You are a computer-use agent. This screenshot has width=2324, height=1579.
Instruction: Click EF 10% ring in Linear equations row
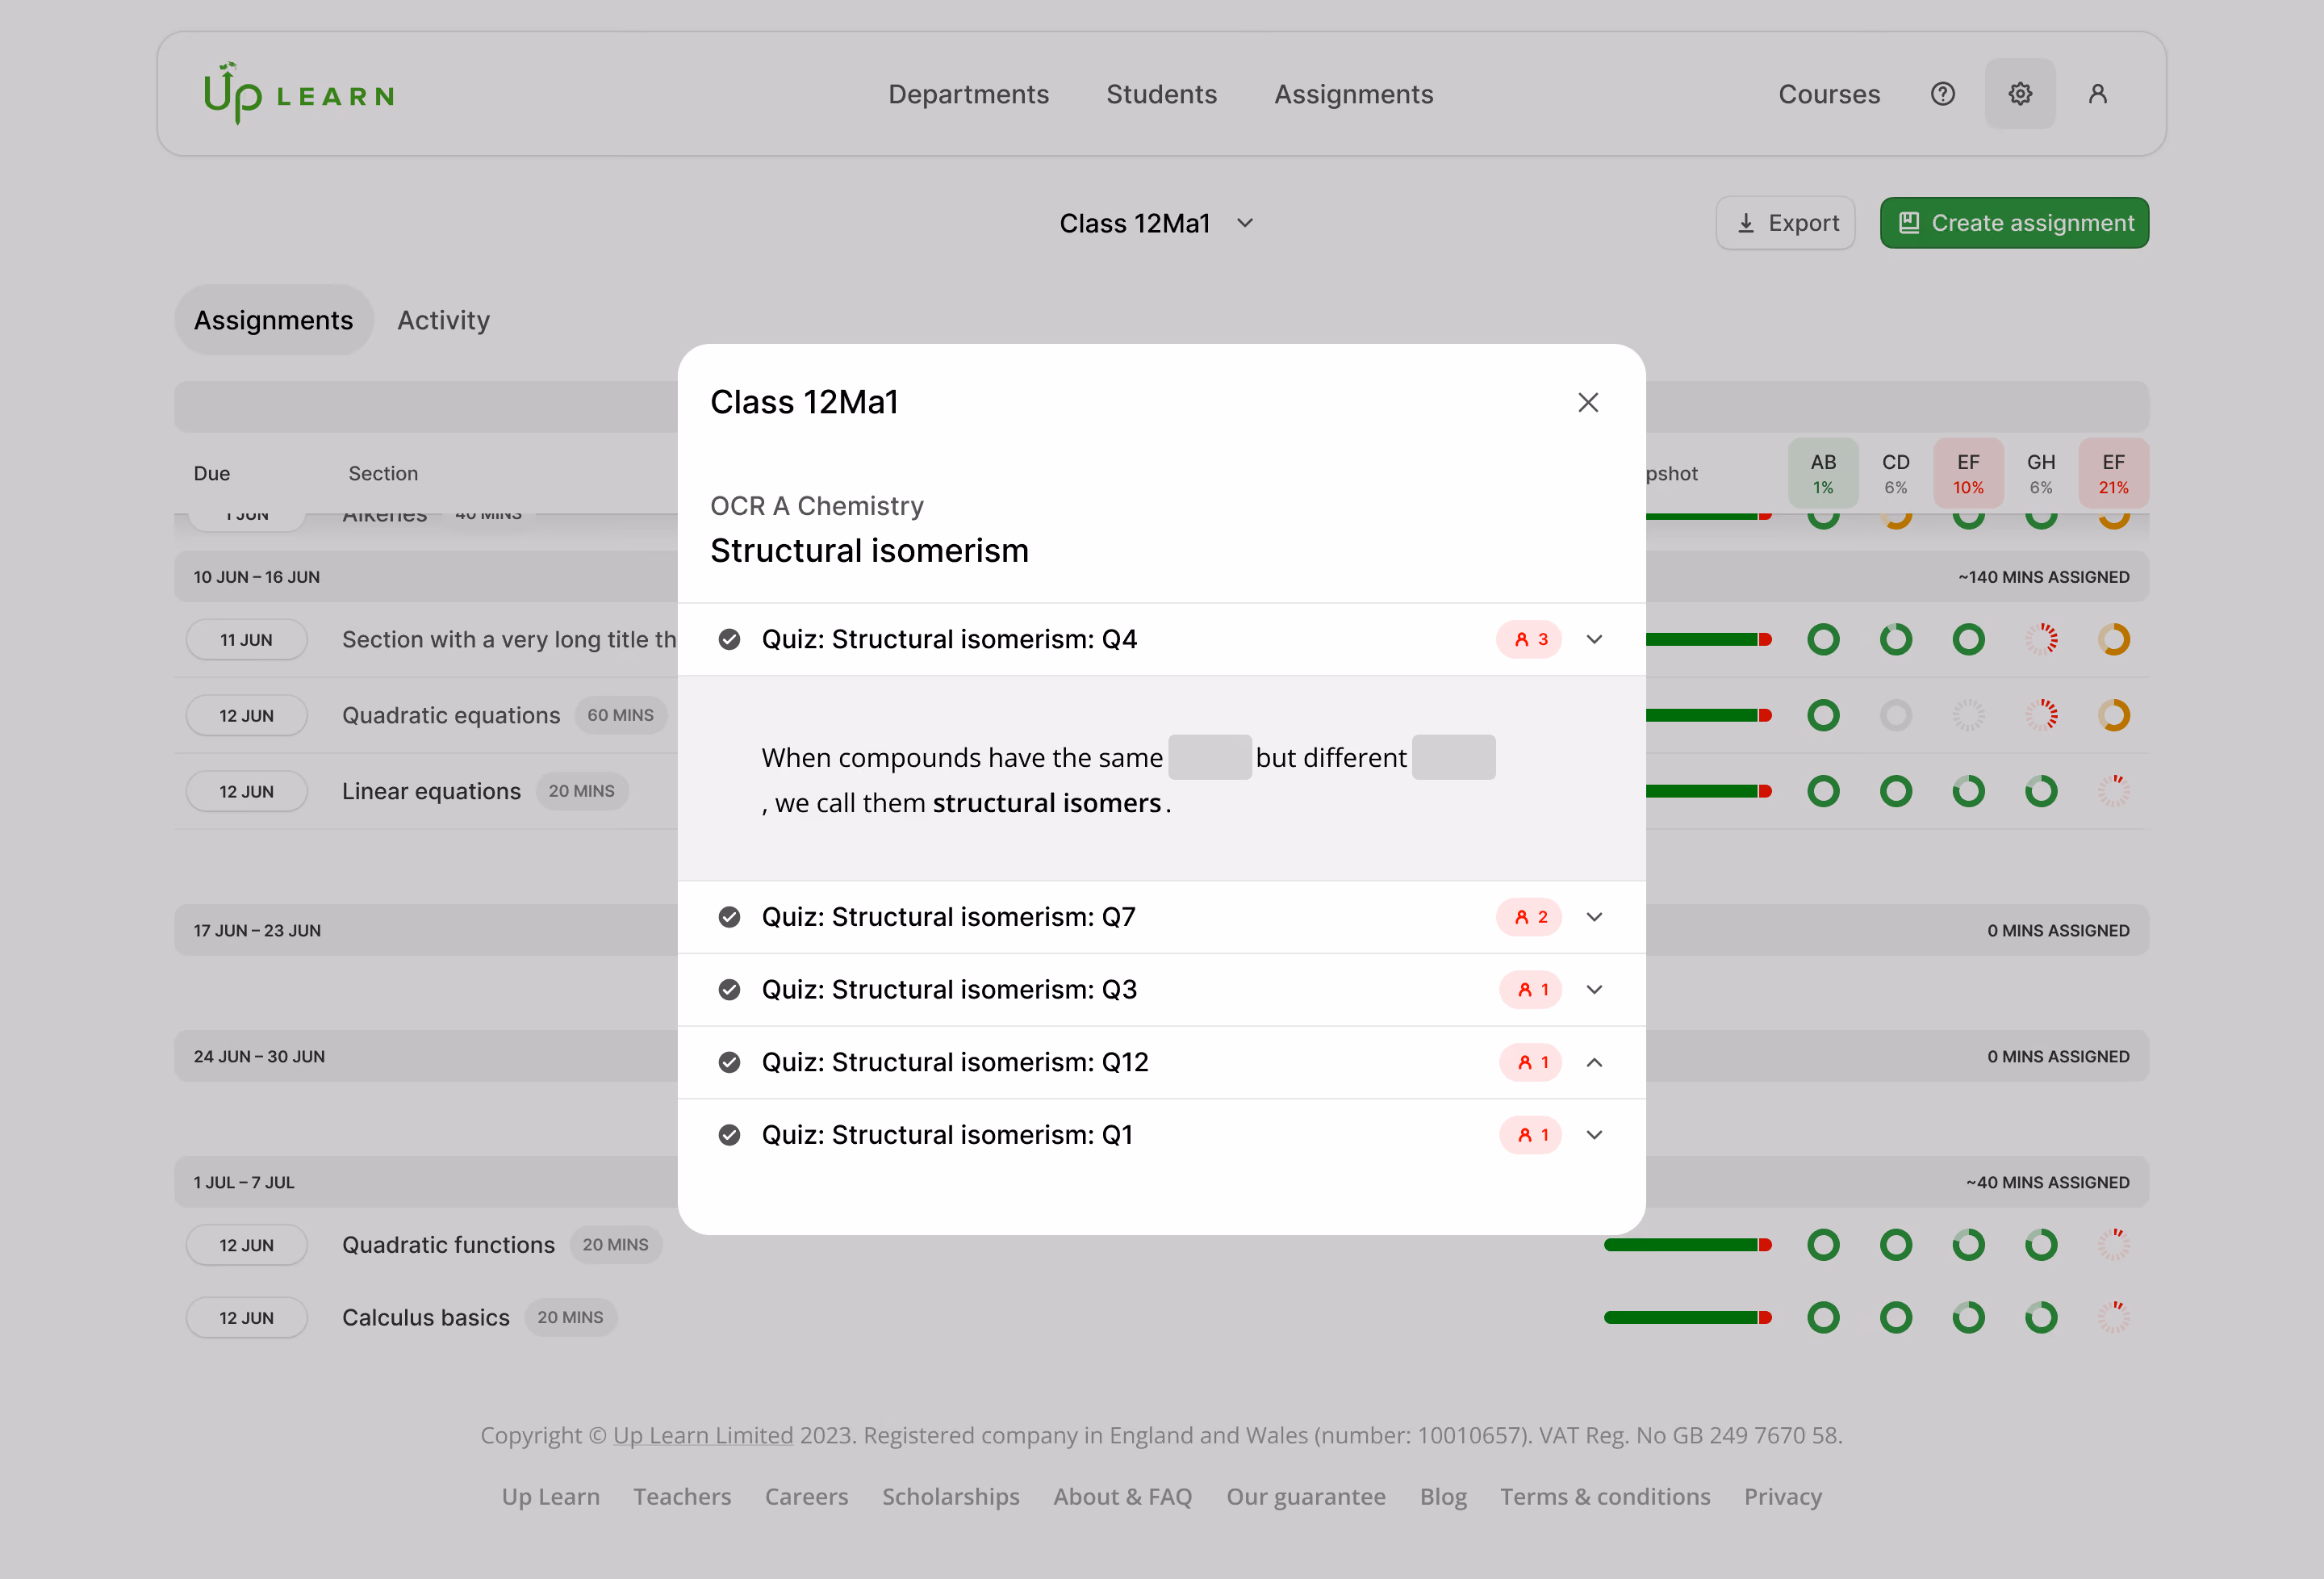click(x=1968, y=791)
